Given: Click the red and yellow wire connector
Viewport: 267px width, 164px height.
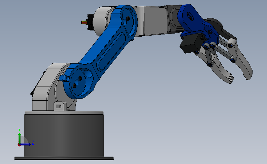Looking at the screenshot, I should [84, 22].
